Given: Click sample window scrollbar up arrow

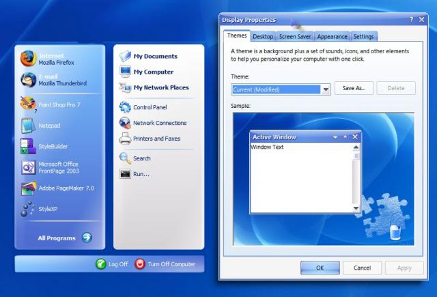Looking at the screenshot, I should point(356,147).
